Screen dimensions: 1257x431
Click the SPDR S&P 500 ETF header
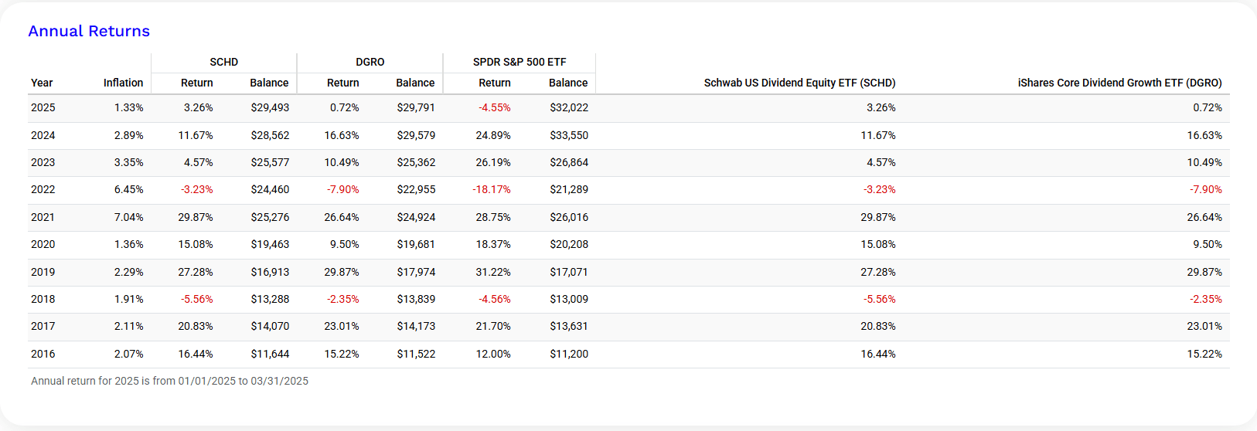pyautogui.click(x=519, y=62)
